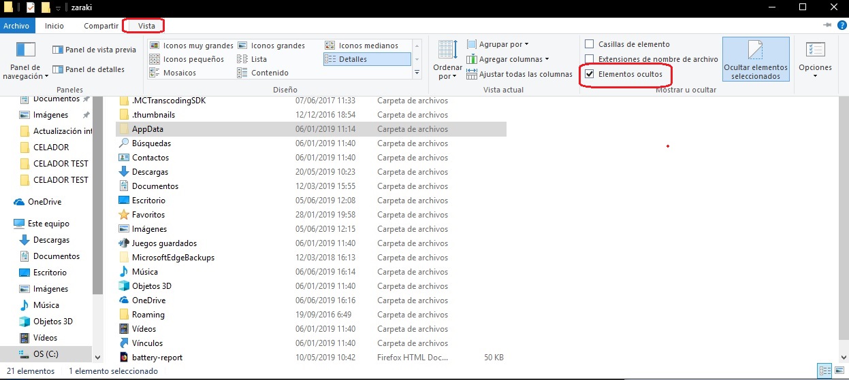This screenshot has height=380, width=849.
Task: Click Ajustar todas las columnas
Action: [x=525, y=74]
